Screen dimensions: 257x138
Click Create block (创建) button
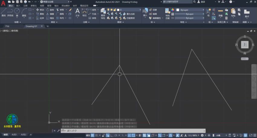coord(153,10)
